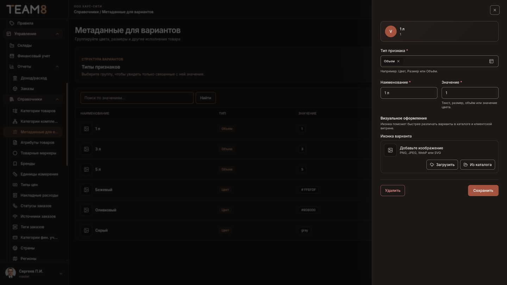Click the image placeholder icon in Иконка варианта
The height and width of the screenshot is (285, 507).
[390, 150]
